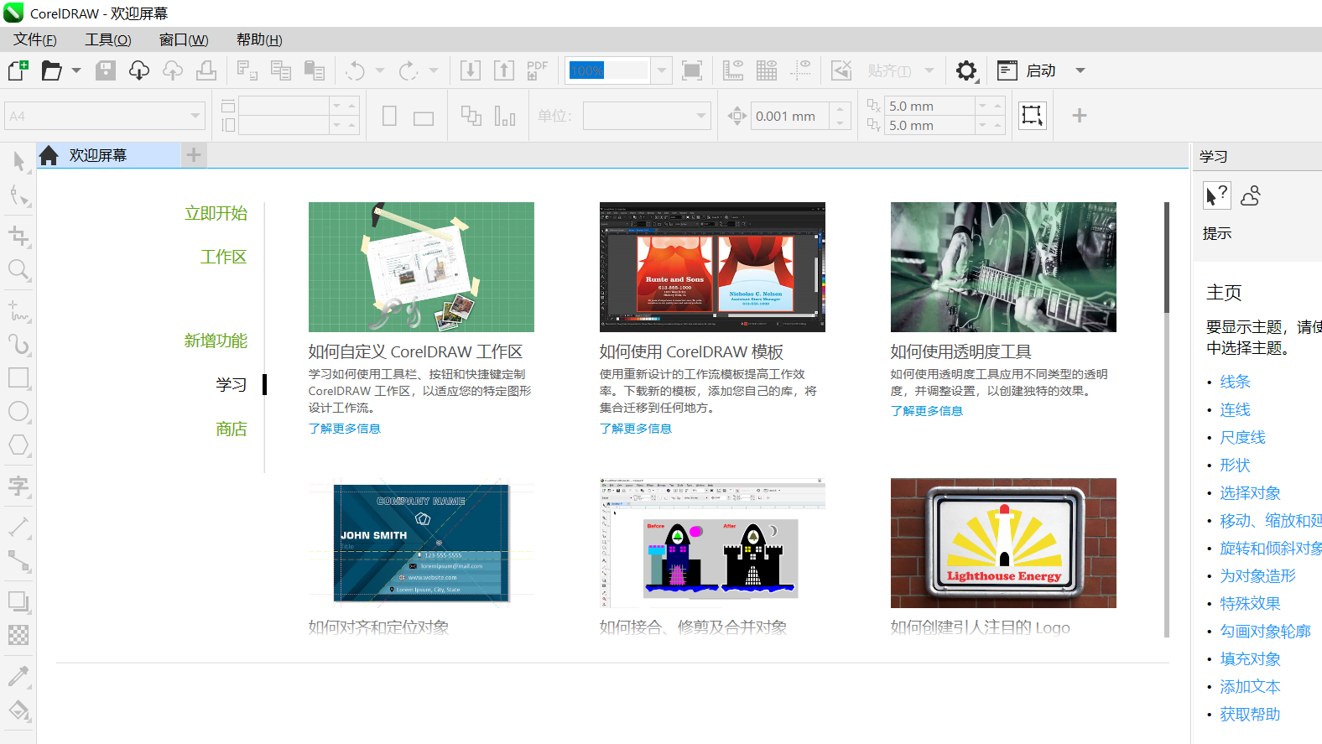This screenshot has width=1322, height=744.
Task: Select the Ellipse tool
Action: [18, 411]
